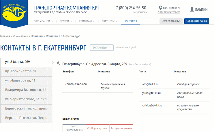The height and width of the screenshot is (132, 214).
Task: Click the info@tk-kit.ru email address
Action: 150,84
